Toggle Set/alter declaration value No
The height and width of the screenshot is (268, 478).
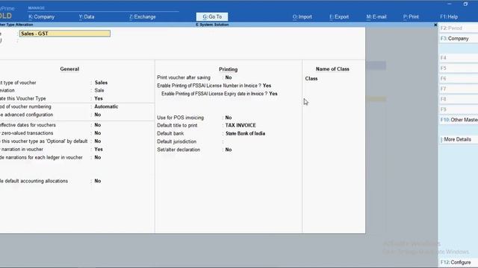click(x=229, y=150)
